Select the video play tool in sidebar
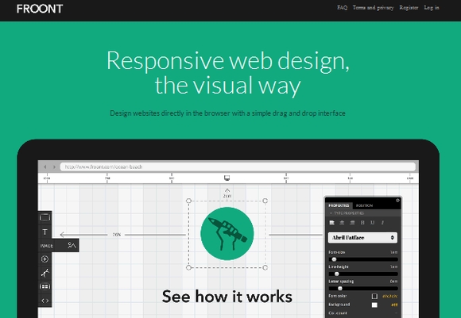Image resolution: width=461 pixels, height=318 pixels. tap(45, 259)
